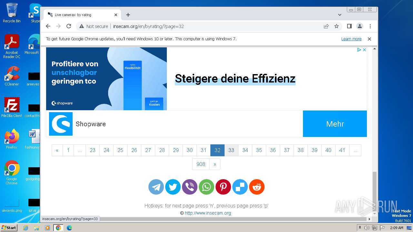Click Internet Explorer in taskbar

25,228
